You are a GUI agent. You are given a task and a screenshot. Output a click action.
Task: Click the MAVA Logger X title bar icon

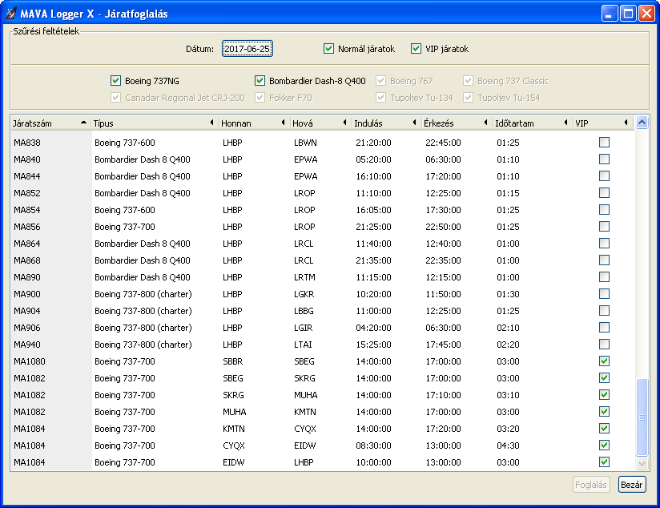pyautogui.click(x=10, y=14)
